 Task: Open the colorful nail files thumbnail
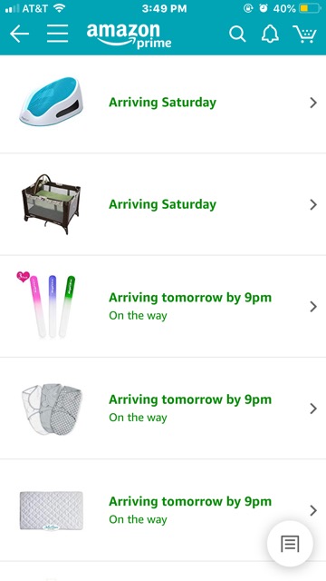click(x=46, y=306)
